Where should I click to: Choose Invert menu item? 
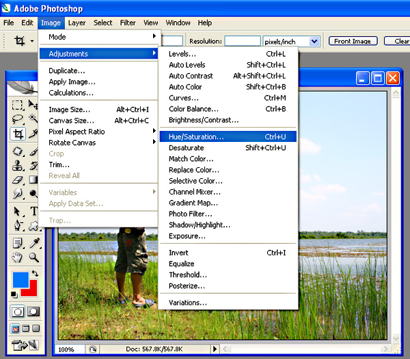coord(228,253)
